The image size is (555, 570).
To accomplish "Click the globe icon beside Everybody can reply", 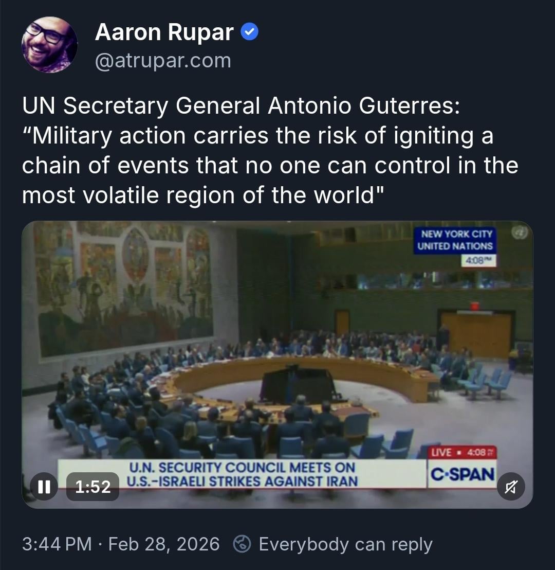I will pos(242,544).
